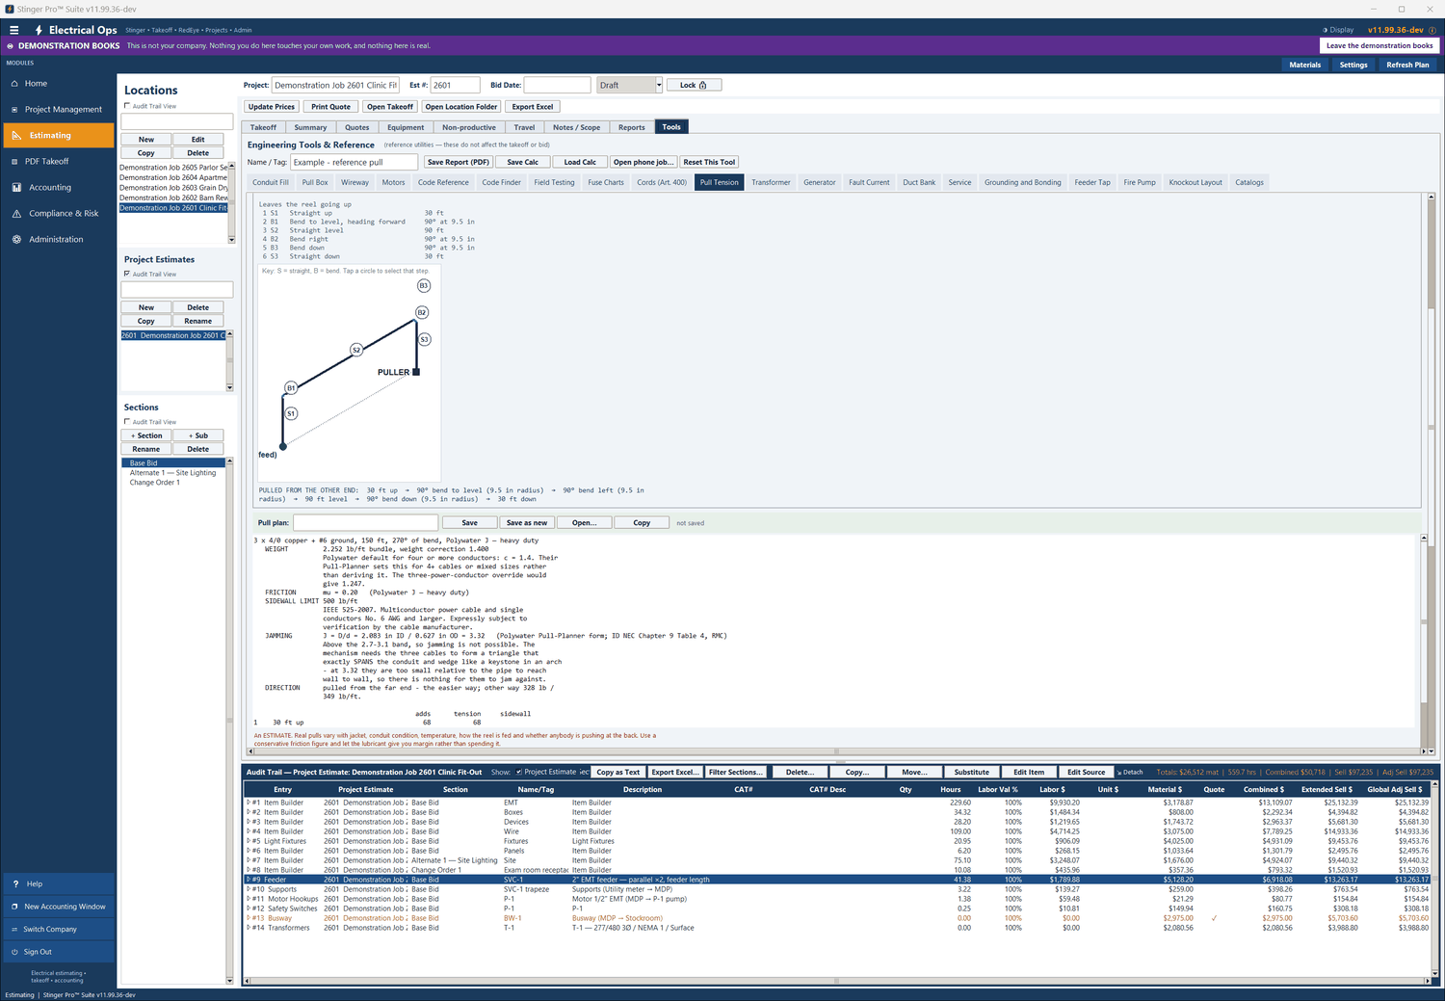Screen dimensions: 1445x1001
Task: Select Alternate 1 — Site Lighting section
Action: click(173, 473)
